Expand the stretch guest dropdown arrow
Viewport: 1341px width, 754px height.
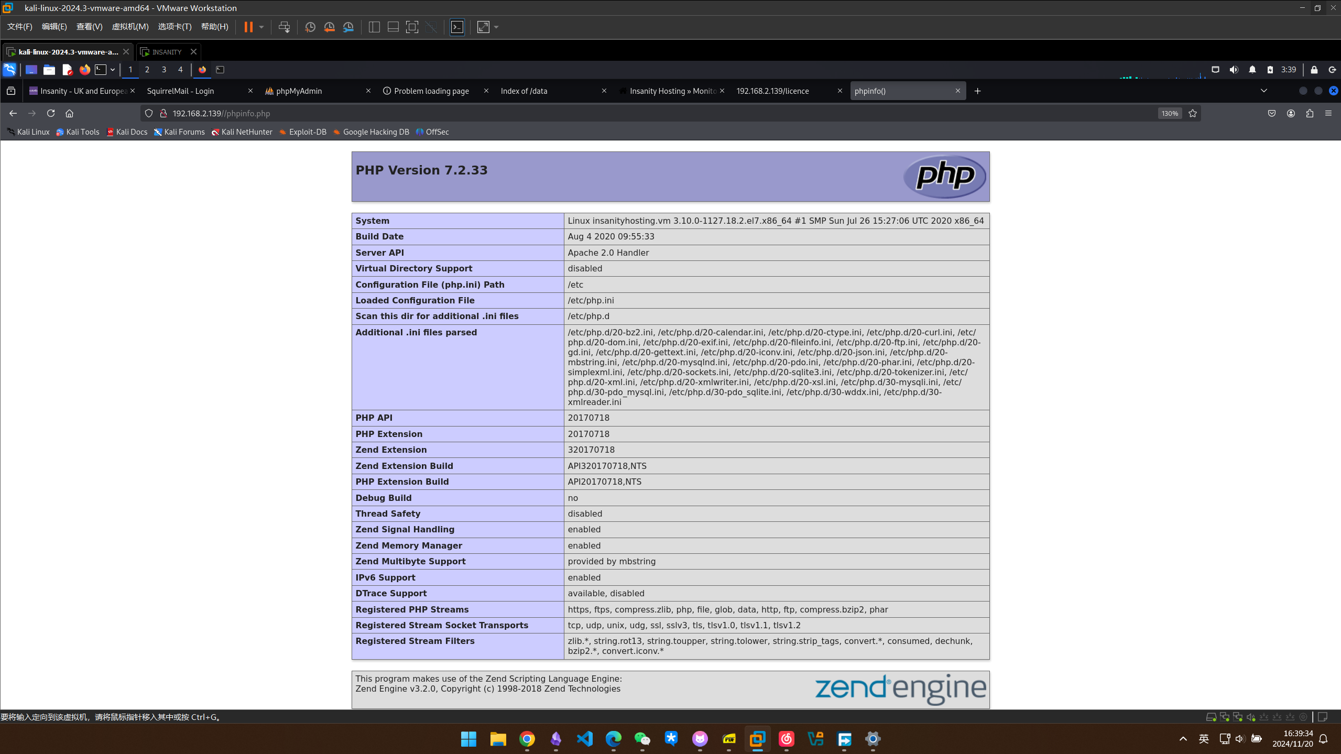pyautogui.click(x=496, y=27)
